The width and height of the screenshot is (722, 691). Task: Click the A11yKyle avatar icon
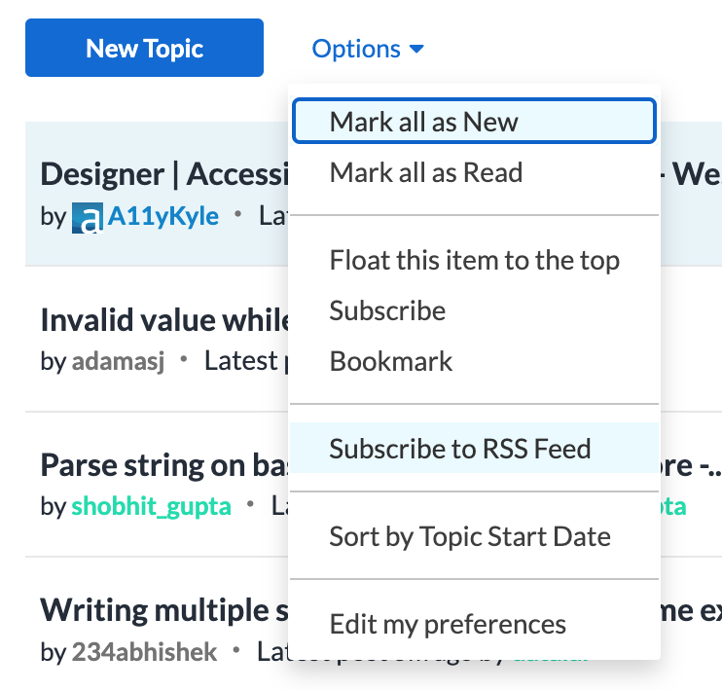pyautogui.click(x=86, y=216)
